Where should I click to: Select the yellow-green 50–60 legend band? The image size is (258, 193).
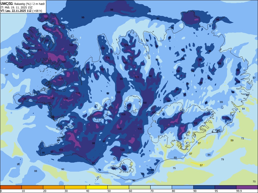point(118,187)
